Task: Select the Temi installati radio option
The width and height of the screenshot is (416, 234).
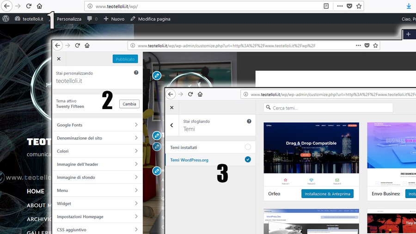Action: [x=248, y=147]
